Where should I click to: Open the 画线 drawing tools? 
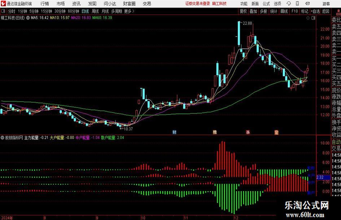(284, 11)
